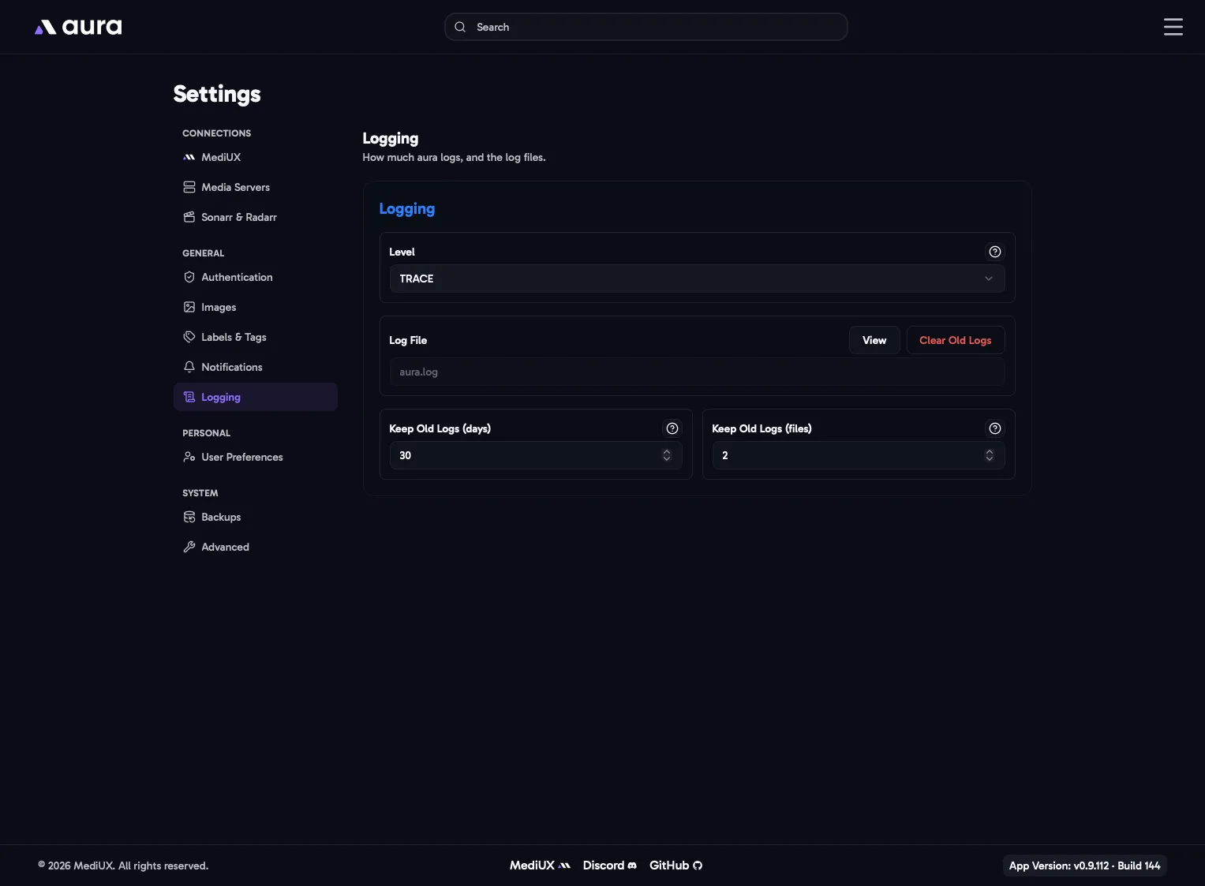Click the stepper arrows for files field
Screen dimensions: 1205x886
[x=989, y=455]
